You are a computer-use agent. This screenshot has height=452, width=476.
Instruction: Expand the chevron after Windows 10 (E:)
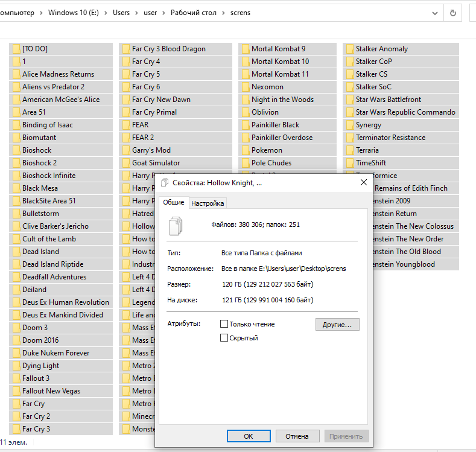(106, 13)
